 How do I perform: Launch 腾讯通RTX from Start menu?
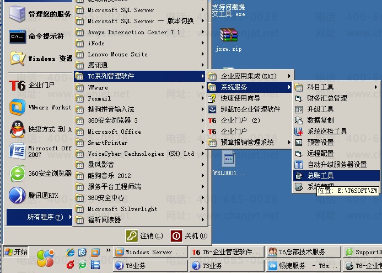click(x=40, y=195)
